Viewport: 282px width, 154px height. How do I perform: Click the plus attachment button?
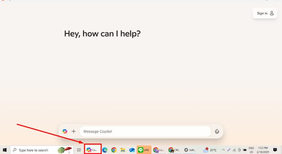click(73, 131)
